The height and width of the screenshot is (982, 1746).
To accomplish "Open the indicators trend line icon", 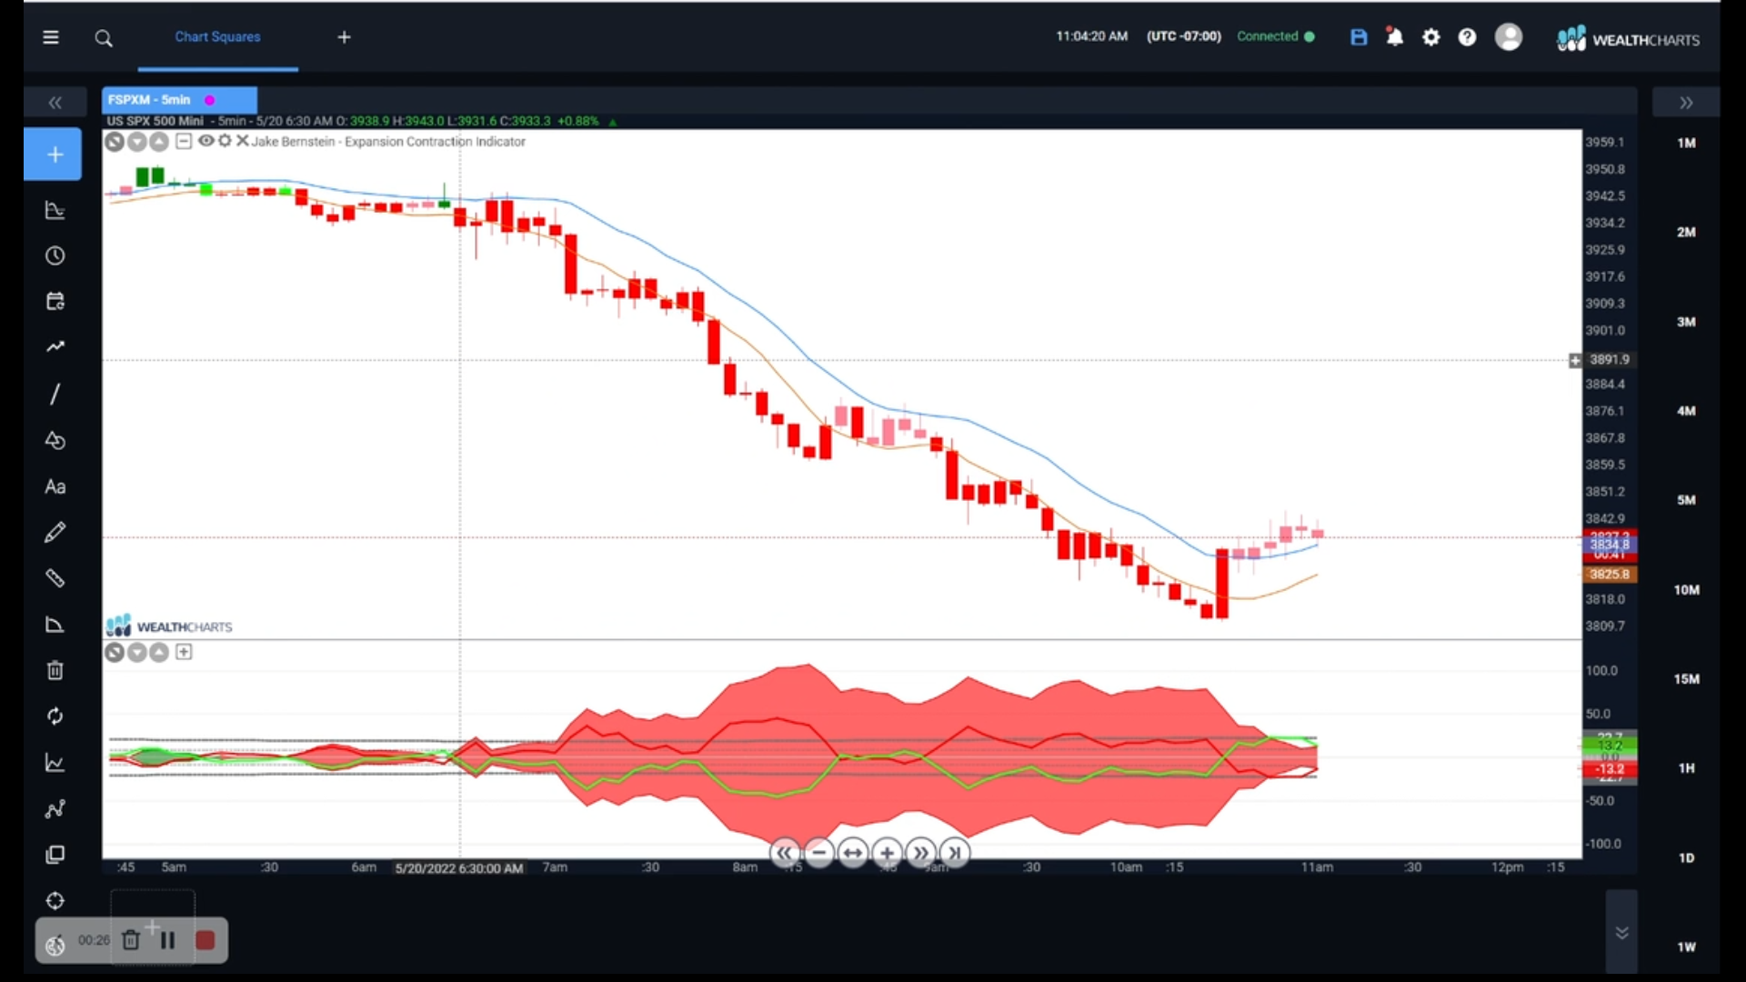I will pyautogui.click(x=55, y=347).
